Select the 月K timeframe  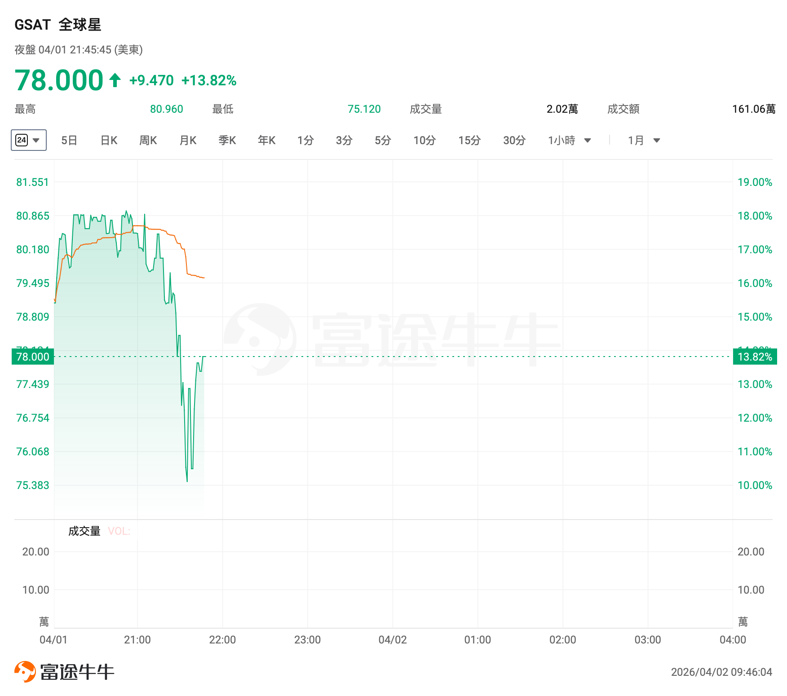pos(188,141)
